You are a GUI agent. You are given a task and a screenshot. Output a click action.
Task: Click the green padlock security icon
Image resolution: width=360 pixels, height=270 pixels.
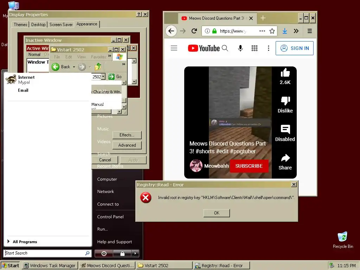click(214, 31)
